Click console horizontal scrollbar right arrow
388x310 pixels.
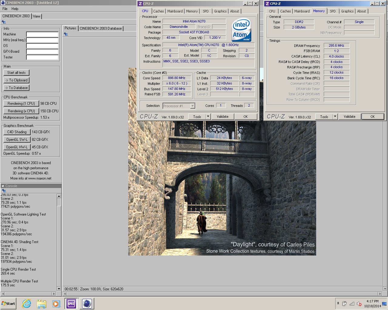click(x=54, y=294)
